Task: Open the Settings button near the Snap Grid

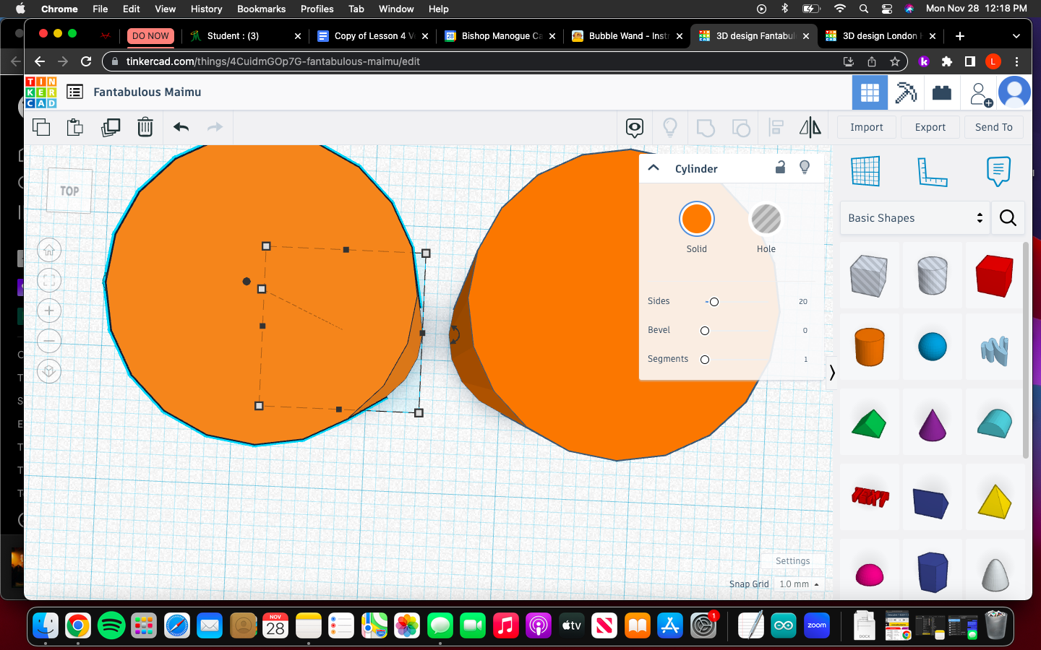Action: click(x=792, y=561)
